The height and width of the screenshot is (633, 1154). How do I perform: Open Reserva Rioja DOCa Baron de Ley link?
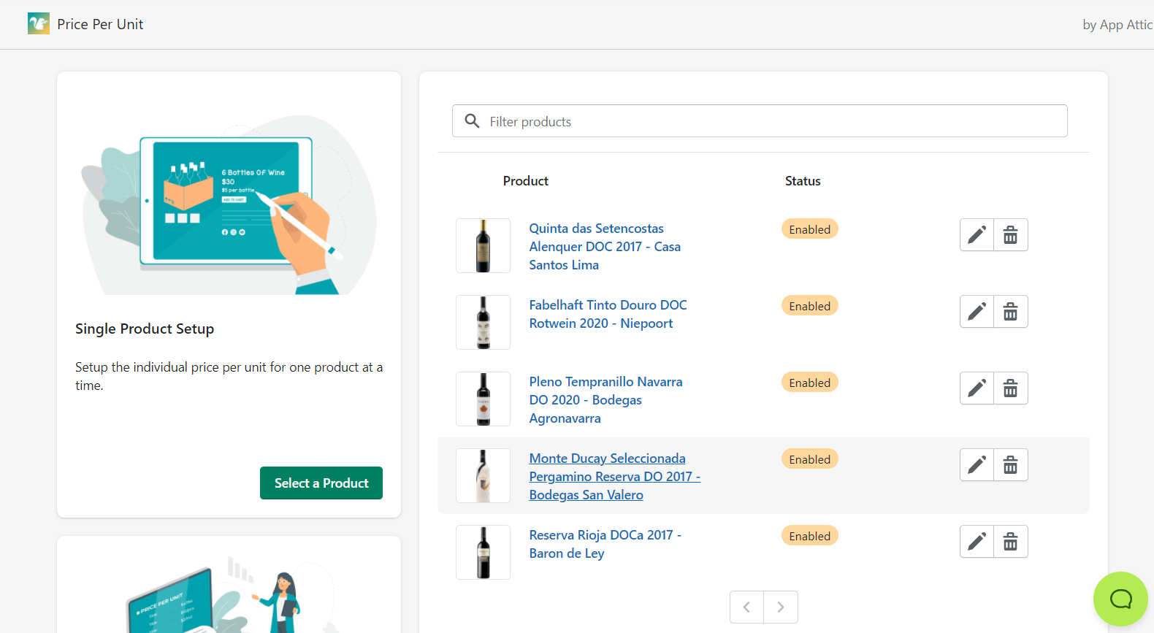(605, 544)
